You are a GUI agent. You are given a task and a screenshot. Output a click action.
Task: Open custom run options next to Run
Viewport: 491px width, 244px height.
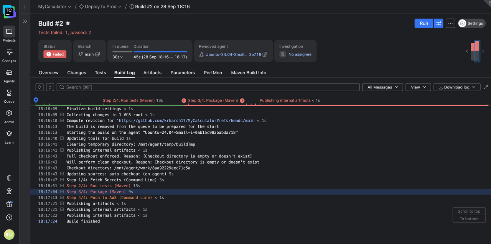click(438, 23)
